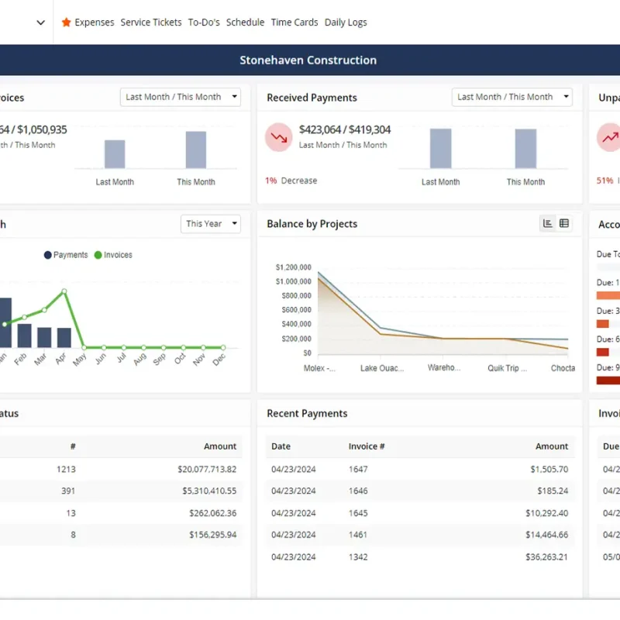Image resolution: width=620 pixels, height=620 pixels.
Task: Select invoice number 1647
Action: (x=358, y=470)
